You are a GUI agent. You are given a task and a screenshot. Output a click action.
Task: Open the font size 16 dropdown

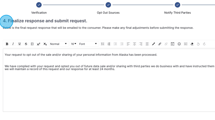73,44
